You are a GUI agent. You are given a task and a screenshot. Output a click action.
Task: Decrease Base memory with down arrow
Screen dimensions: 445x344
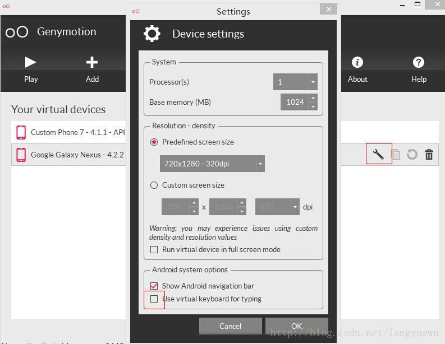click(313, 106)
